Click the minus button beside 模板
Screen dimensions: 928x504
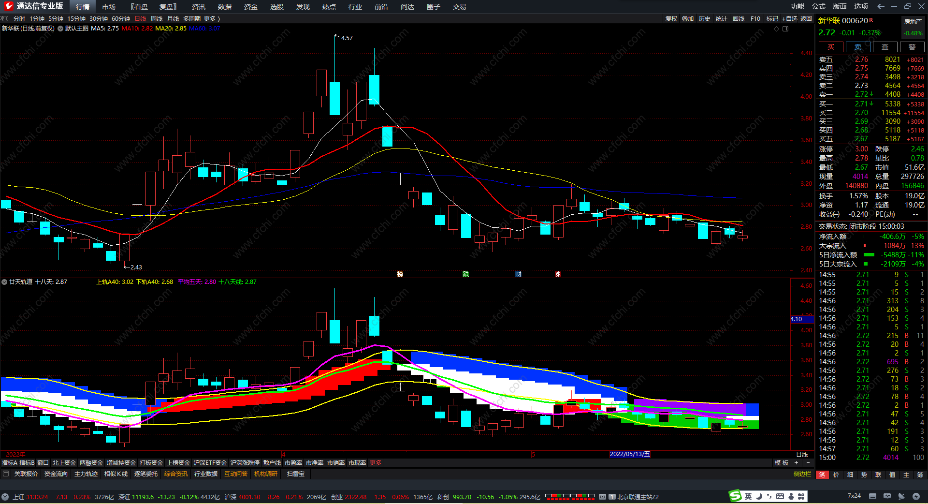pos(808,463)
